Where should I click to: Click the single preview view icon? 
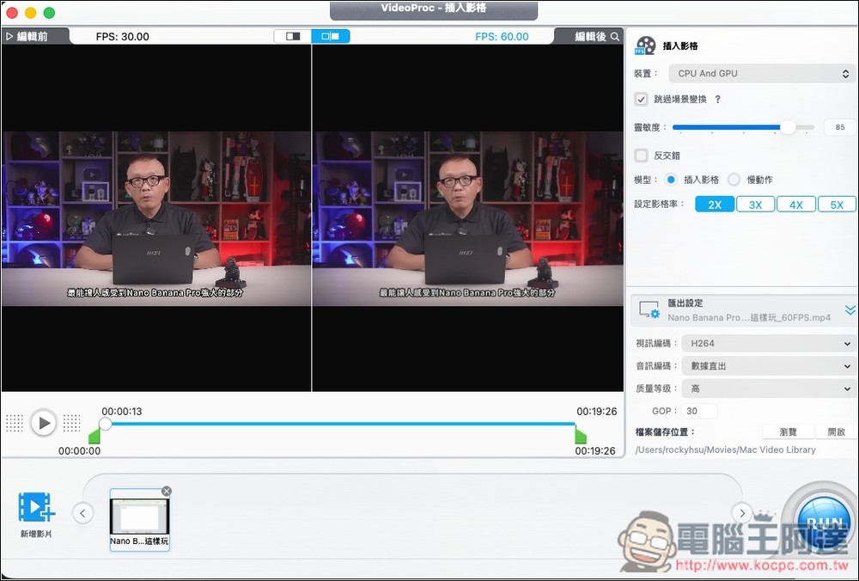click(293, 36)
